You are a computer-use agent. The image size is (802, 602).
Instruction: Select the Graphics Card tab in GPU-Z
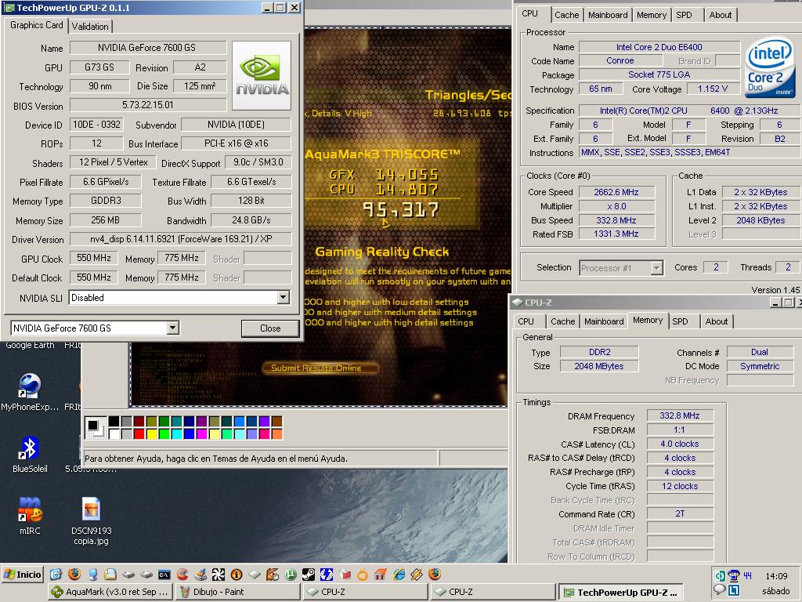coord(36,24)
